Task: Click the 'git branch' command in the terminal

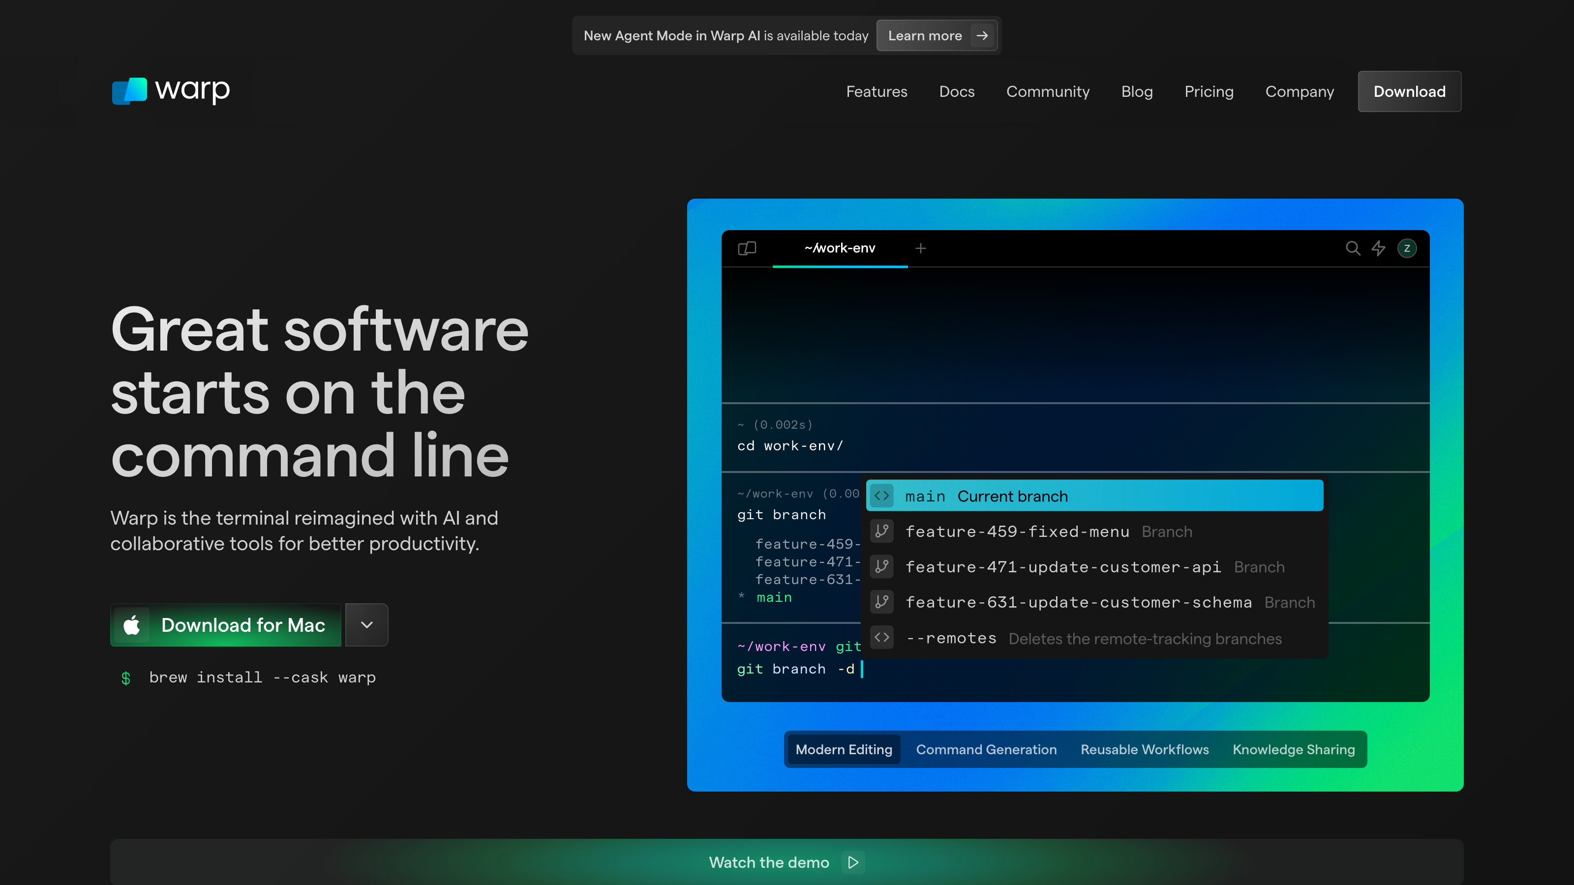Action: 782,515
